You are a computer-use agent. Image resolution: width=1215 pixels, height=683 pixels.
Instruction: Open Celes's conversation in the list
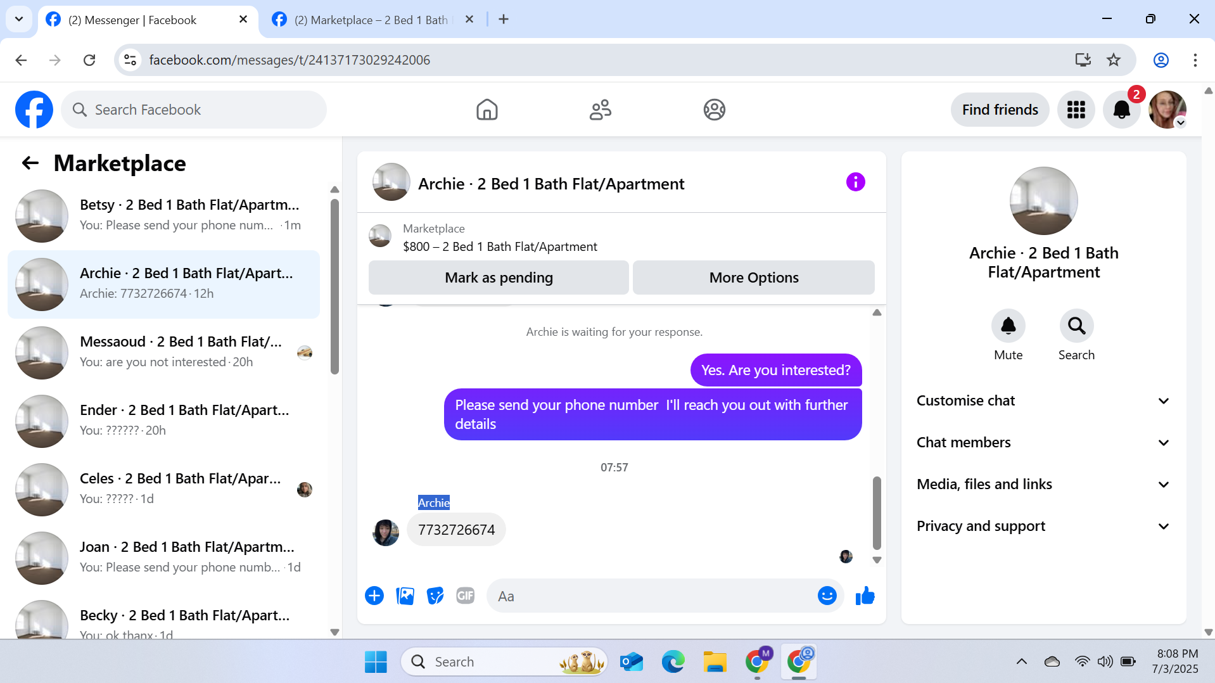pyautogui.click(x=163, y=489)
